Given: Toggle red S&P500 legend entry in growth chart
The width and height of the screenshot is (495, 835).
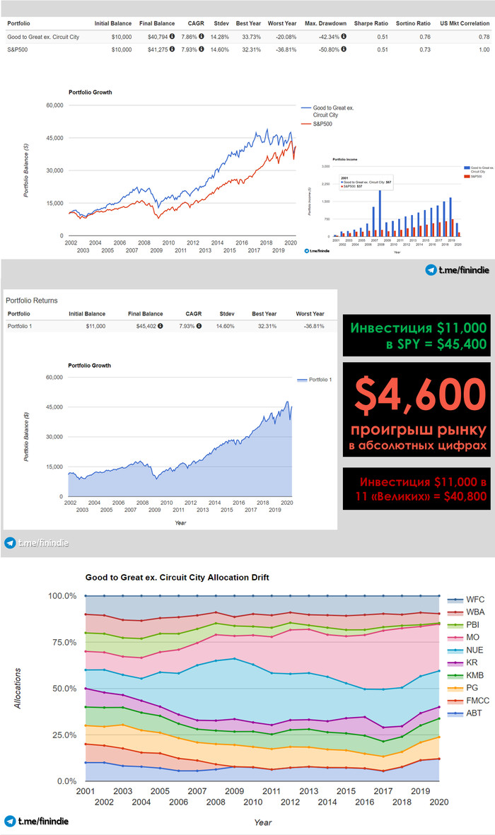Looking at the screenshot, I should (x=317, y=124).
